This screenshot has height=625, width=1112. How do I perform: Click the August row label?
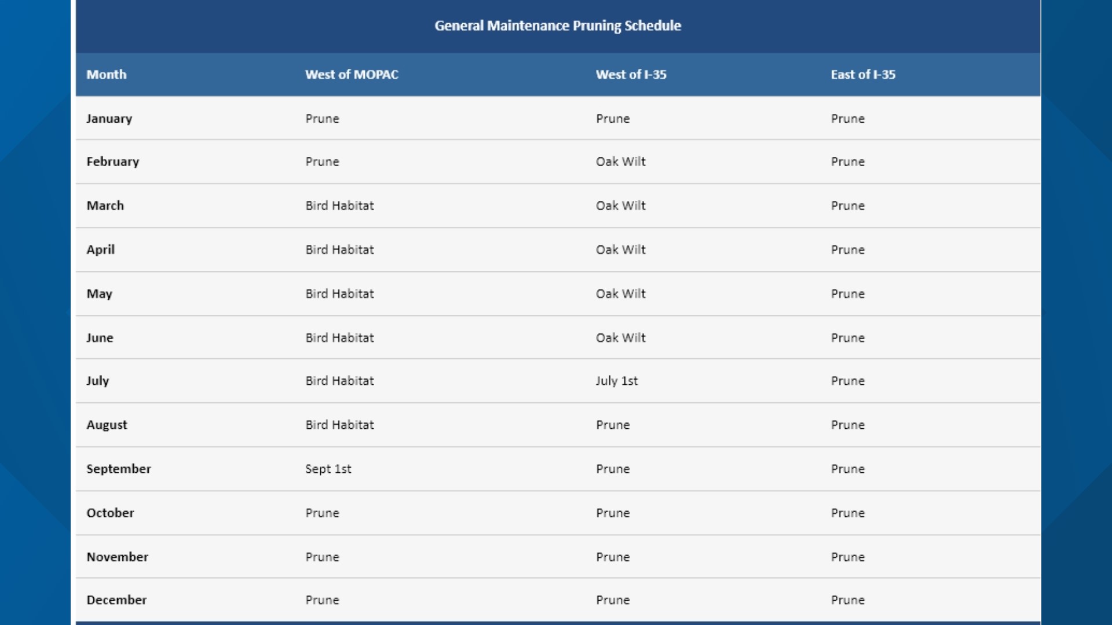point(107,425)
